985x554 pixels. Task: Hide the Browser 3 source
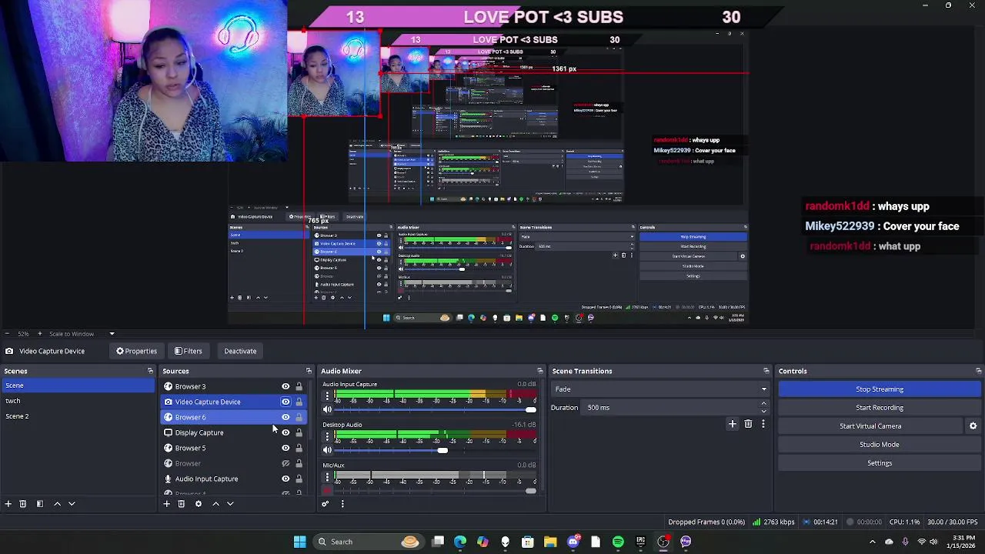tap(285, 386)
